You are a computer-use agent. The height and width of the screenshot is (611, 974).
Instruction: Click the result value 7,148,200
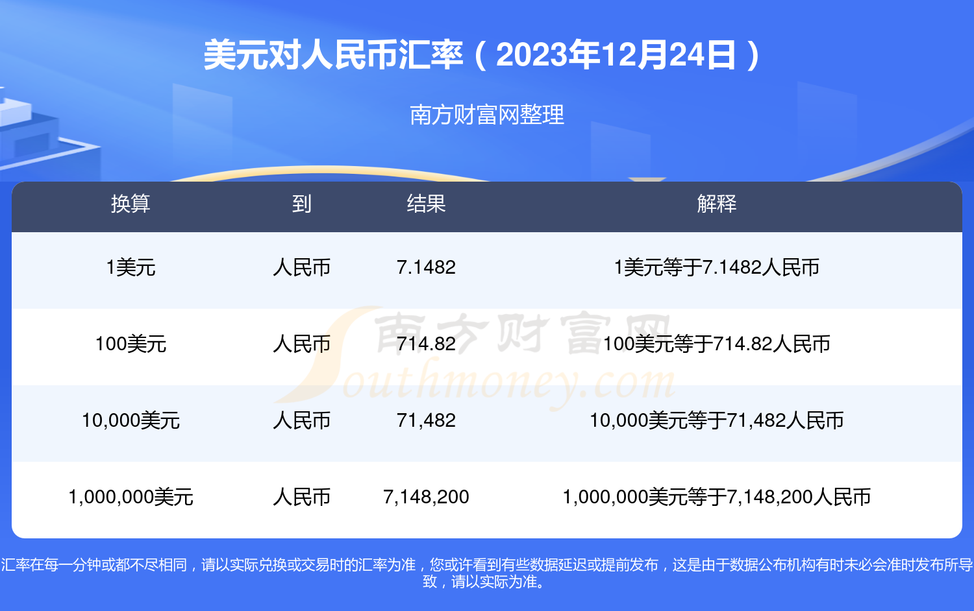(x=426, y=497)
